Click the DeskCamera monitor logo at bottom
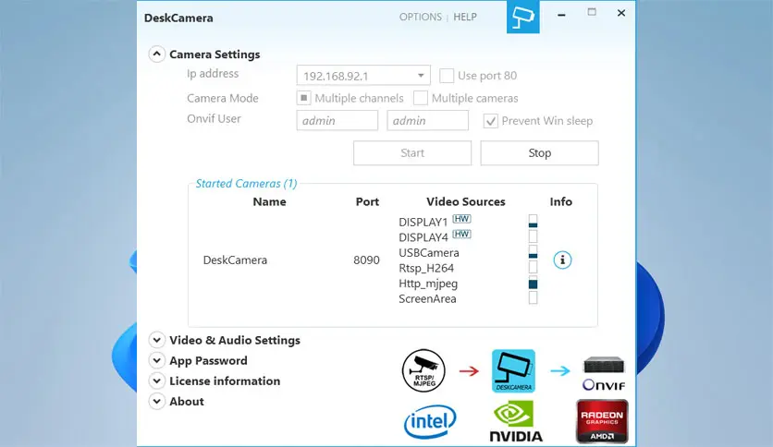Screen dimensions: 773x447 point(514,370)
